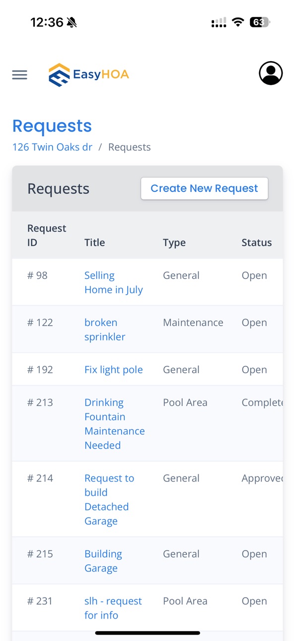Screen dimensions: 295x641
Task: Click the Request ID column header
Action: 47,236
